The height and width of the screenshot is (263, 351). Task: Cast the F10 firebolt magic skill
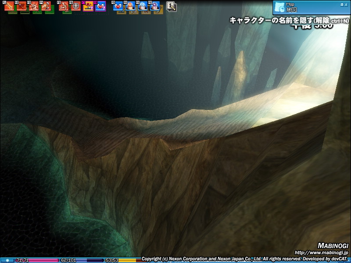(x=130, y=6)
